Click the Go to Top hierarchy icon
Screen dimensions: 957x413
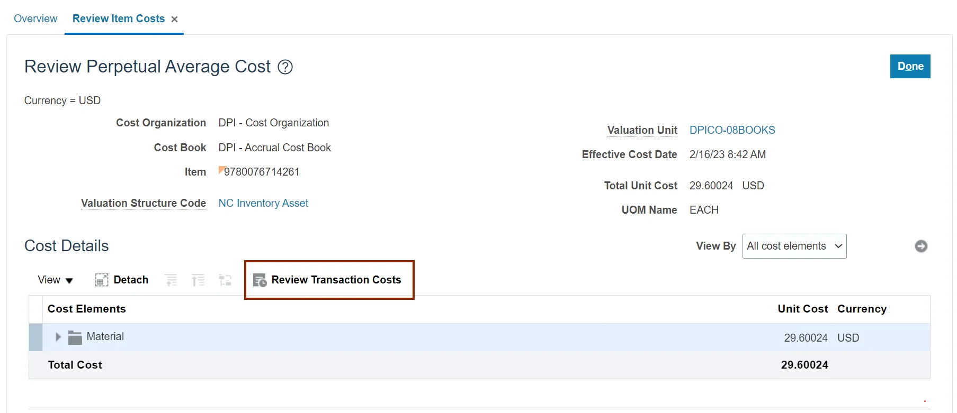[198, 280]
